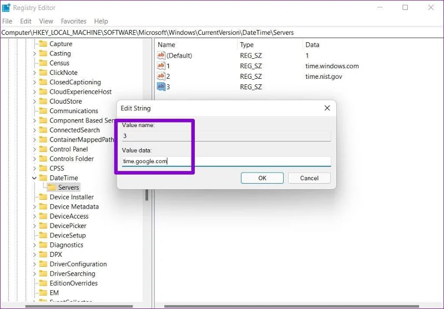The image size is (444, 309).
Task: Collapse the DateTime tree node
Action: [34, 178]
